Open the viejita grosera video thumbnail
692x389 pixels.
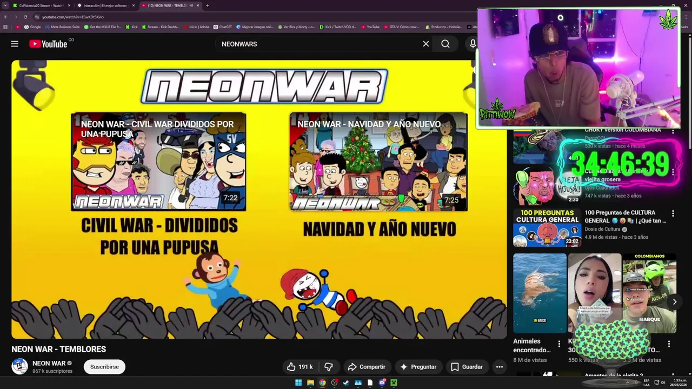(547, 186)
